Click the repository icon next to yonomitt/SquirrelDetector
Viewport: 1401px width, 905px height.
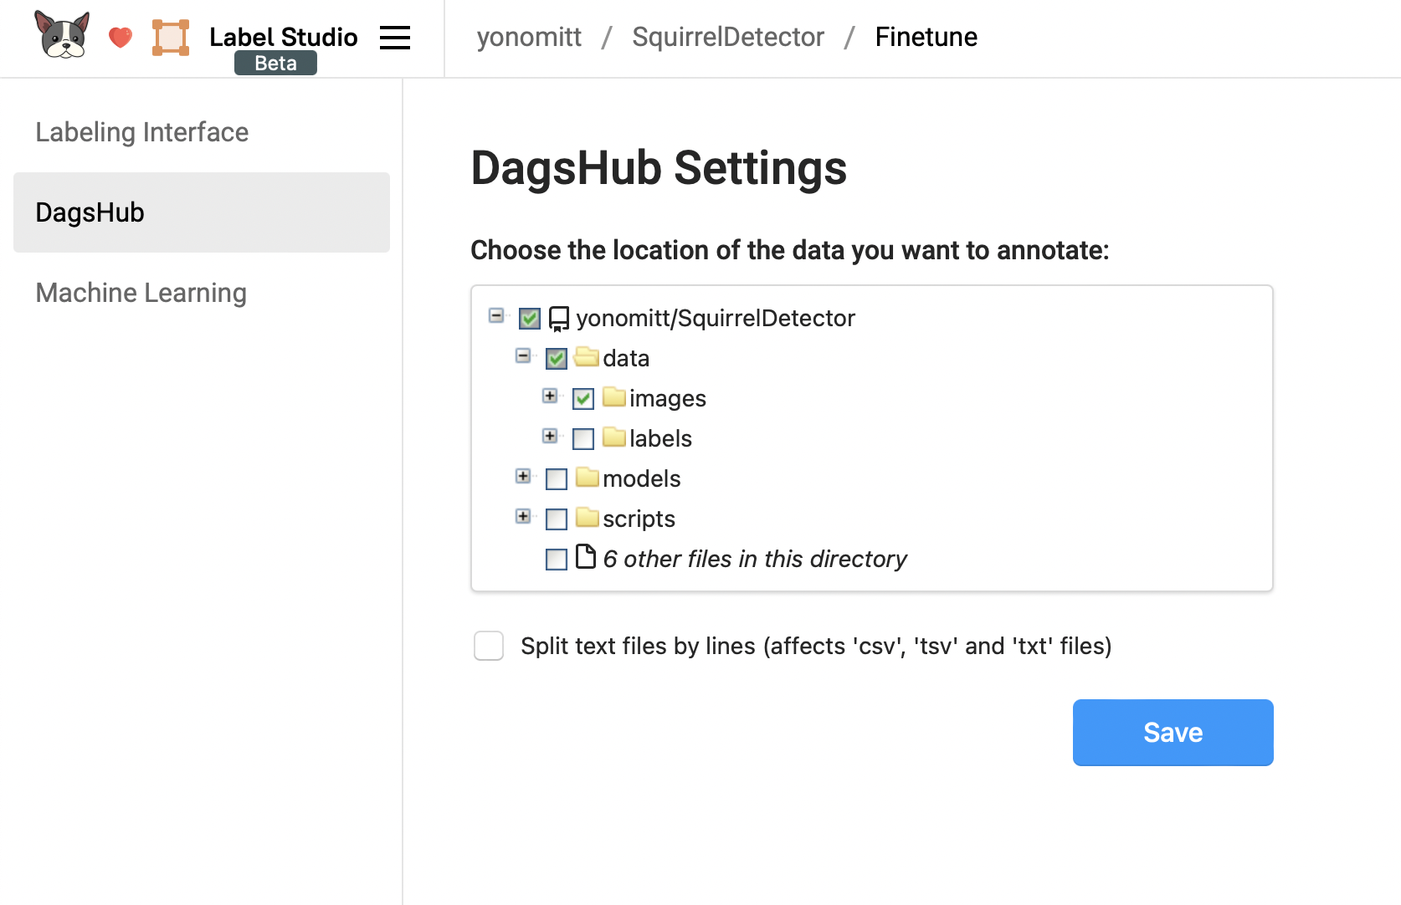[x=557, y=318]
